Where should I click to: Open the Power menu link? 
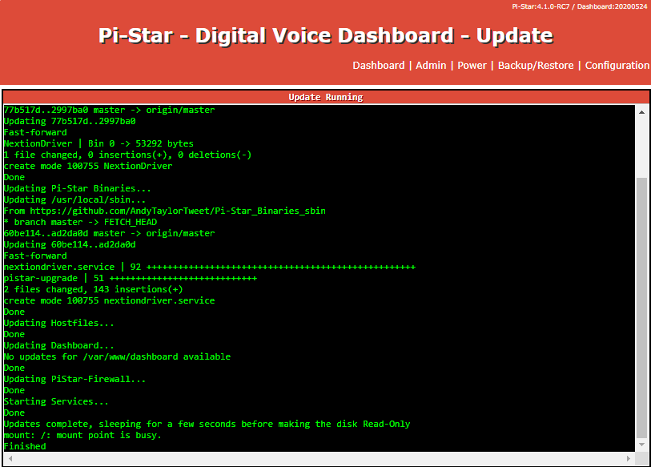[x=472, y=66]
